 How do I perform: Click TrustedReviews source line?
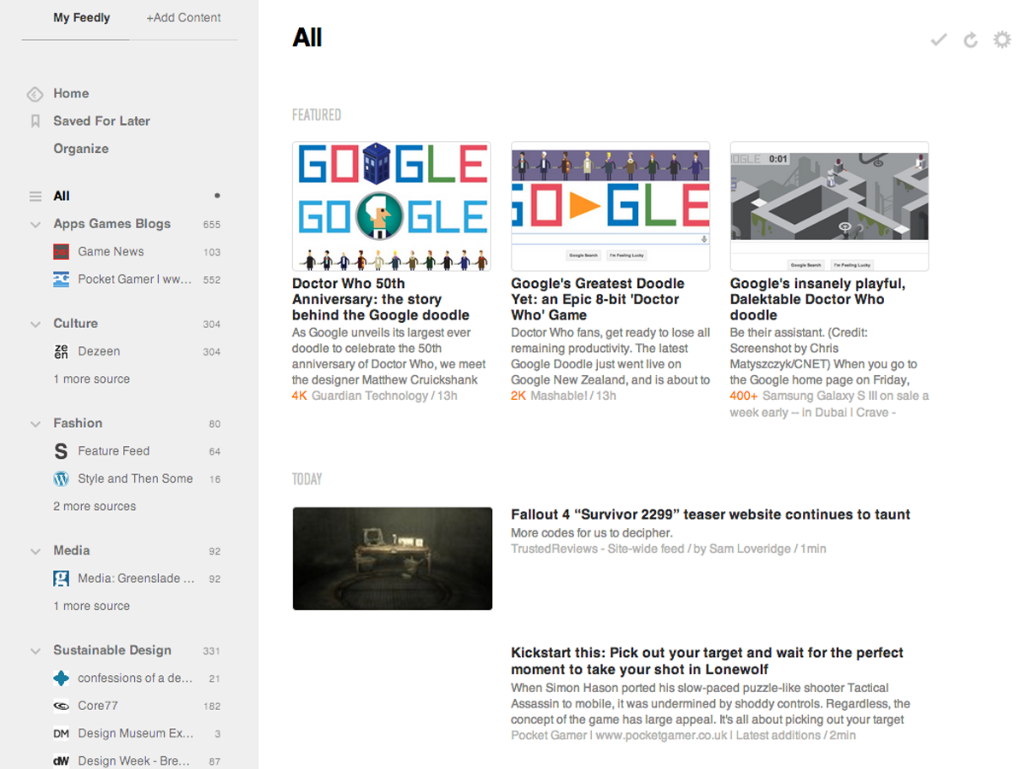(x=669, y=549)
